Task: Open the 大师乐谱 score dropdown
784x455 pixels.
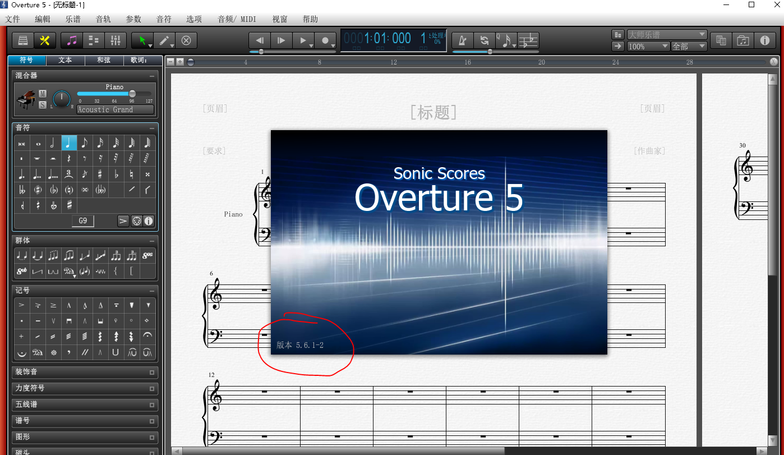Action: pyautogui.click(x=667, y=35)
